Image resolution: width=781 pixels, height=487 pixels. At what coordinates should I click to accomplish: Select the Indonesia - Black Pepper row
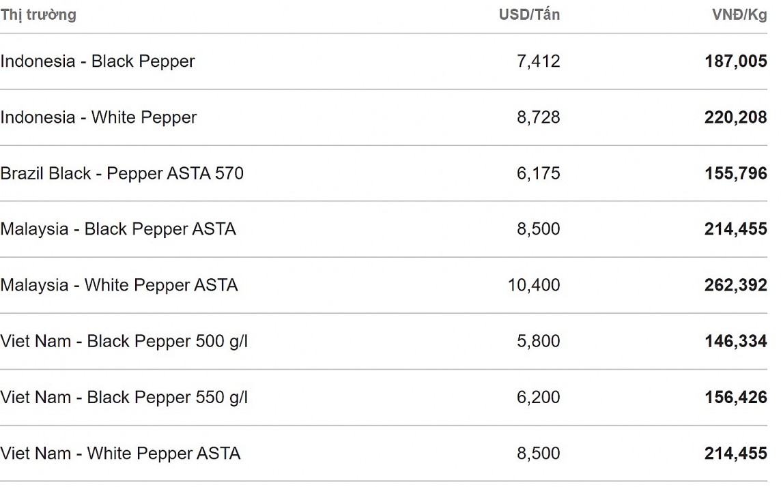click(x=98, y=61)
